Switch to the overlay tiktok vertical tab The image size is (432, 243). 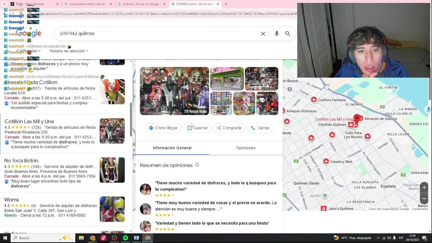[x=88, y=4]
